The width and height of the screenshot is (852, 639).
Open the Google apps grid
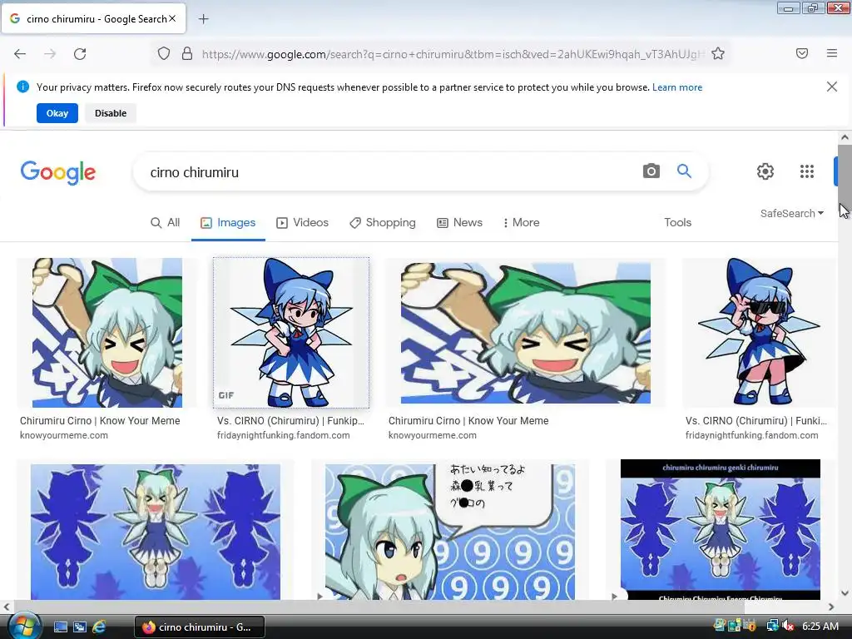(x=807, y=171)
